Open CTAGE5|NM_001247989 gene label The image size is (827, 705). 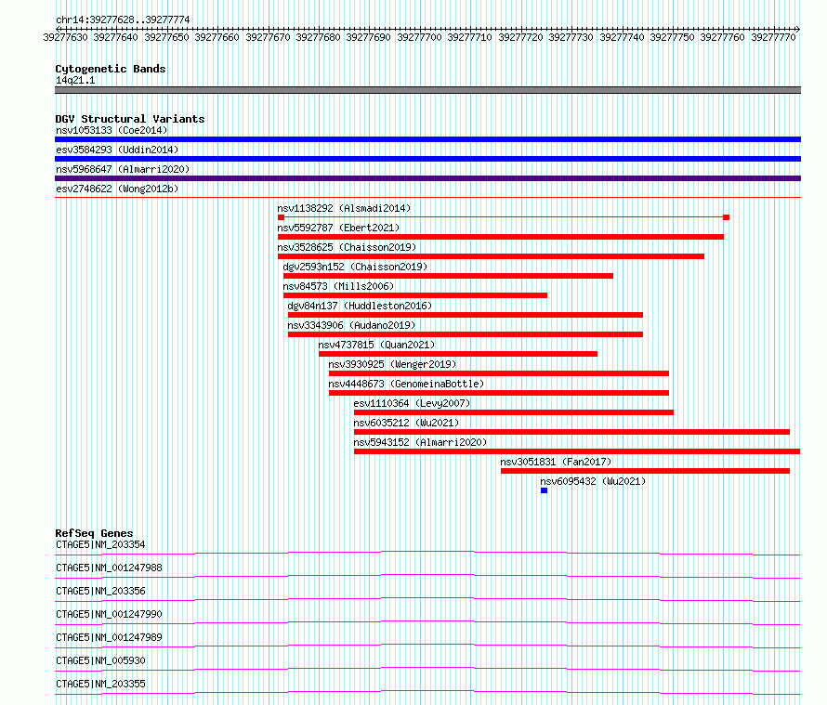point(109,637)
